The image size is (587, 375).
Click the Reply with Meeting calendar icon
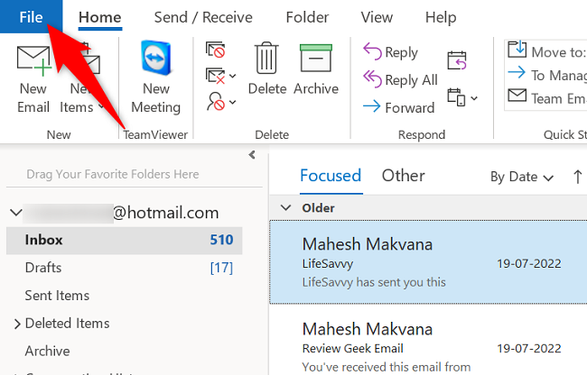[457, 60]
